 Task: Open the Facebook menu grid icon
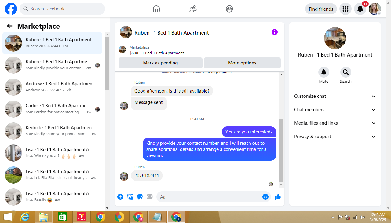coord(345,9)
